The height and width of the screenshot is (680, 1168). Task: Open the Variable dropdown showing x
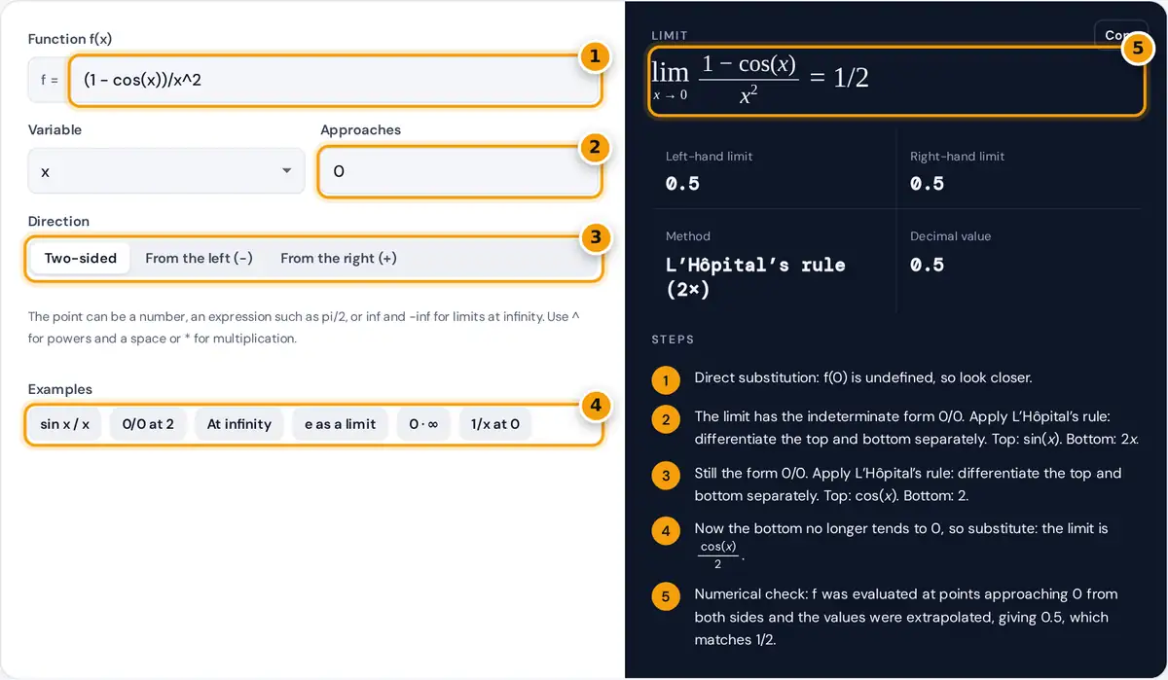pos(166,171)
